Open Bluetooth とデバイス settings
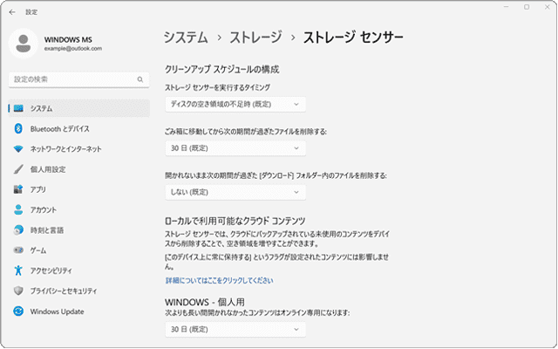558x349 pixels. coord(79,128)
